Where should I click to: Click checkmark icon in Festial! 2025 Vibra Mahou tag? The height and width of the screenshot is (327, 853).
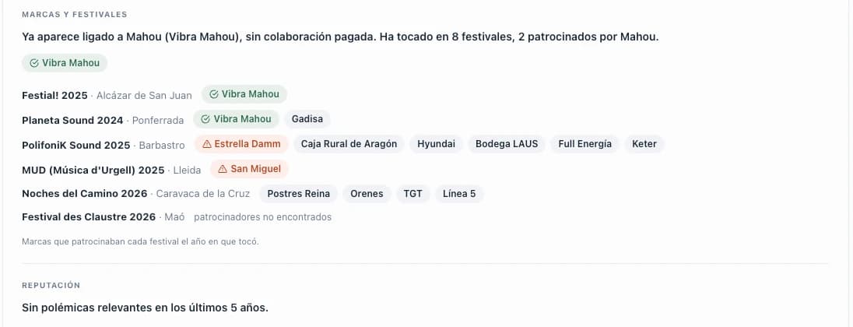pyautogui.click(x=214, y=94)
